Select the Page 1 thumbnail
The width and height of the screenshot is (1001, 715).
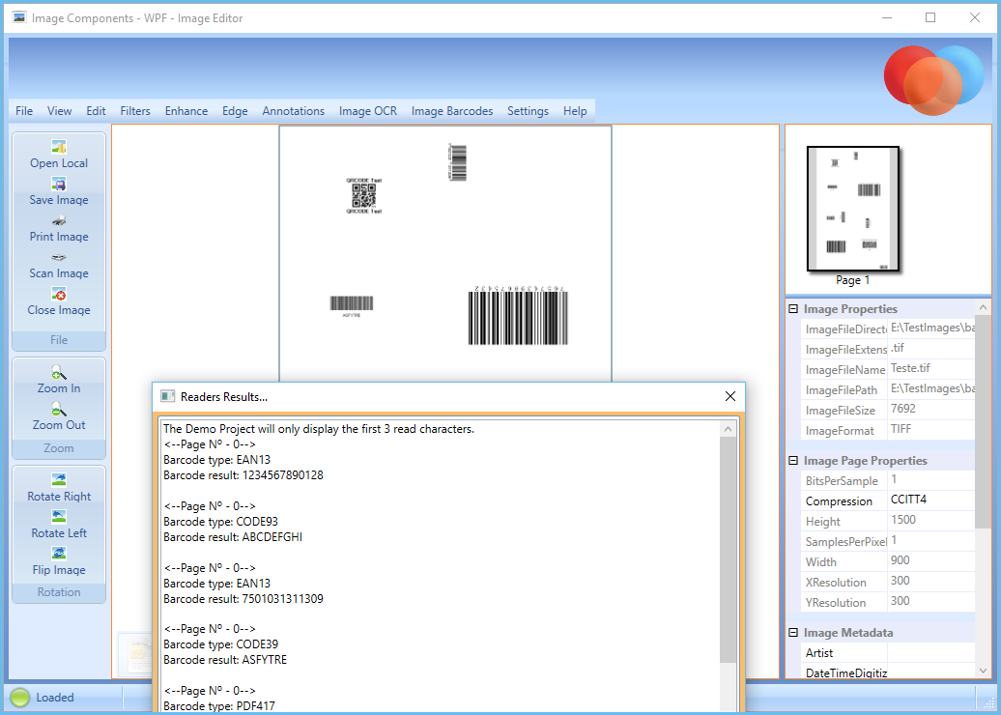[x=853, y=209]
